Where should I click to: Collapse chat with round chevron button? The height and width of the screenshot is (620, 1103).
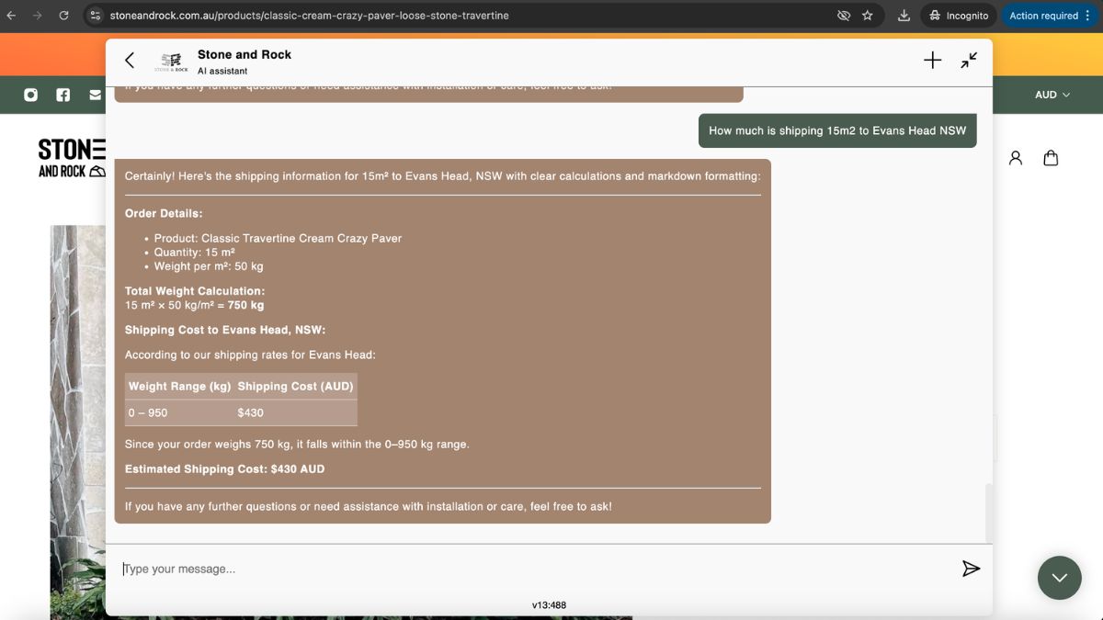(x=1059, y=578)
